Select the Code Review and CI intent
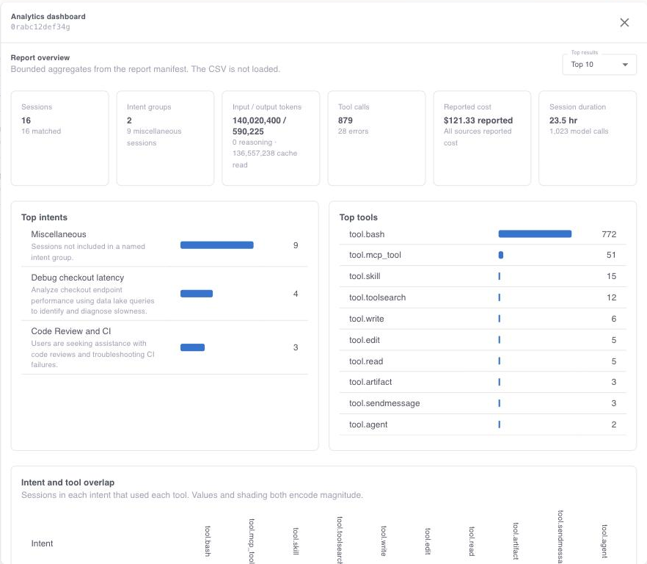This screenshot has height=564, width=647. [x=164, y=347]
